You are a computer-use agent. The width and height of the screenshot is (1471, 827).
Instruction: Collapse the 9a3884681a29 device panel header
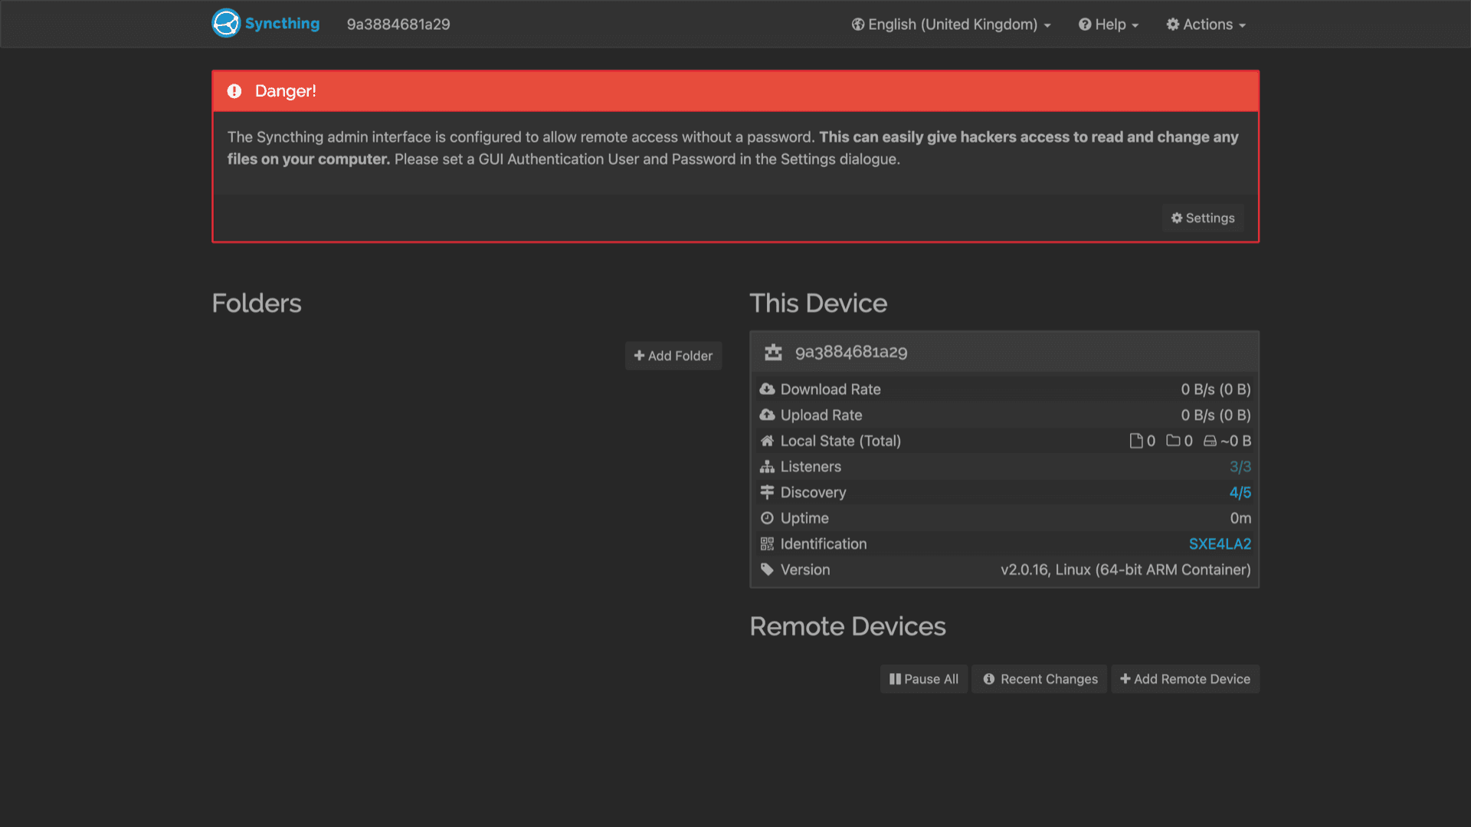click(x=1004, y=352)
